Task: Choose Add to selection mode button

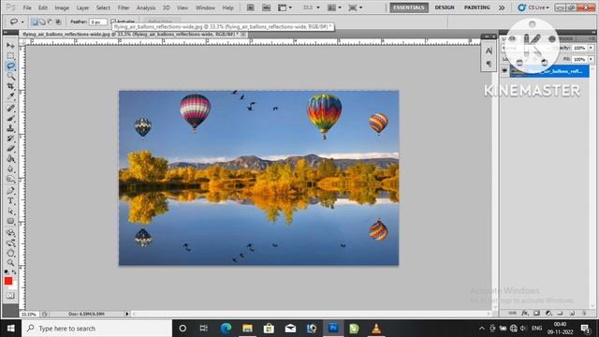Action: (42, 22)
